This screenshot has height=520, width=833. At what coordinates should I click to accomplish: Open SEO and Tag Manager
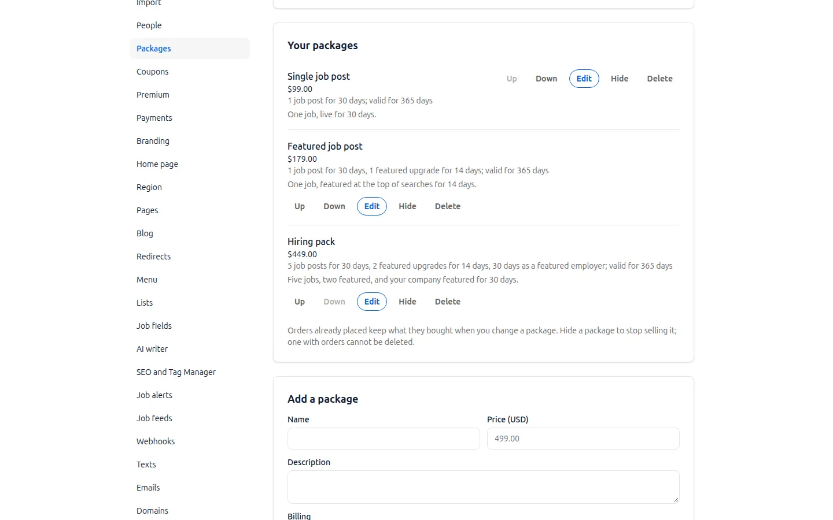190,372
